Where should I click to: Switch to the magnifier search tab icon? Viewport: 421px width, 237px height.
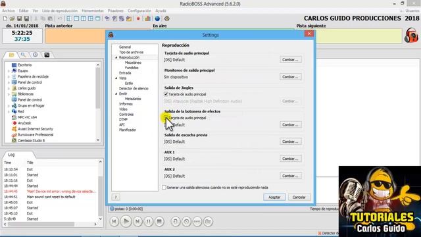[24, 55]
